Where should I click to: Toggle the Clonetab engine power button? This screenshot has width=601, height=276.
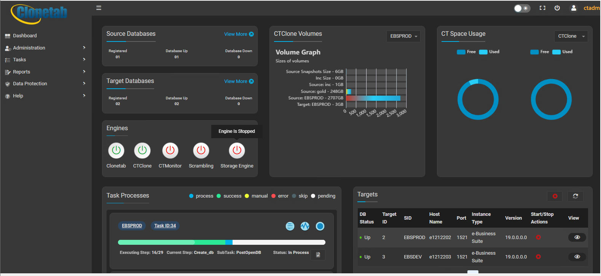point(116,150)
